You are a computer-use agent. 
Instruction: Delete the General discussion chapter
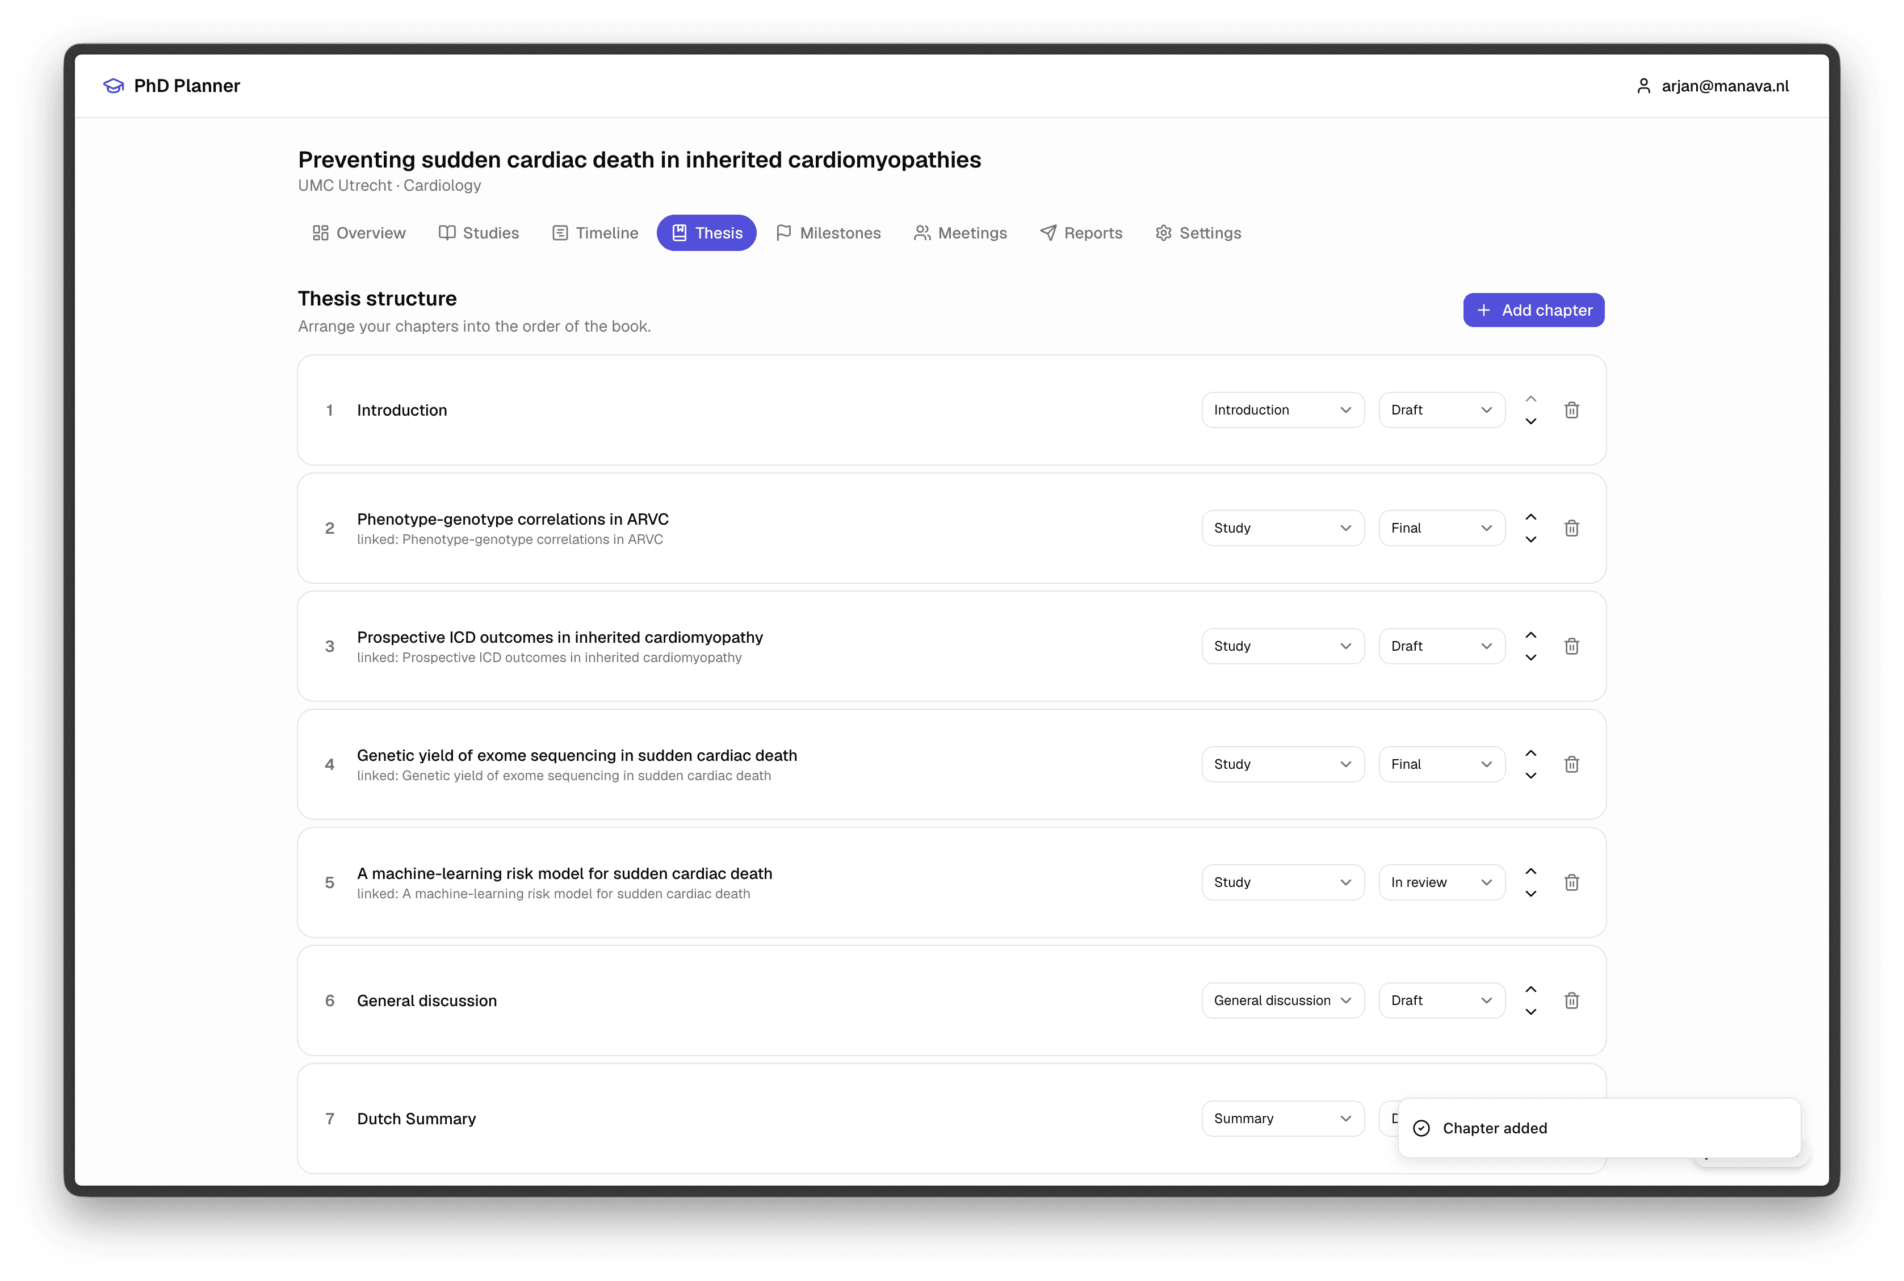tap(1571, 1000)
